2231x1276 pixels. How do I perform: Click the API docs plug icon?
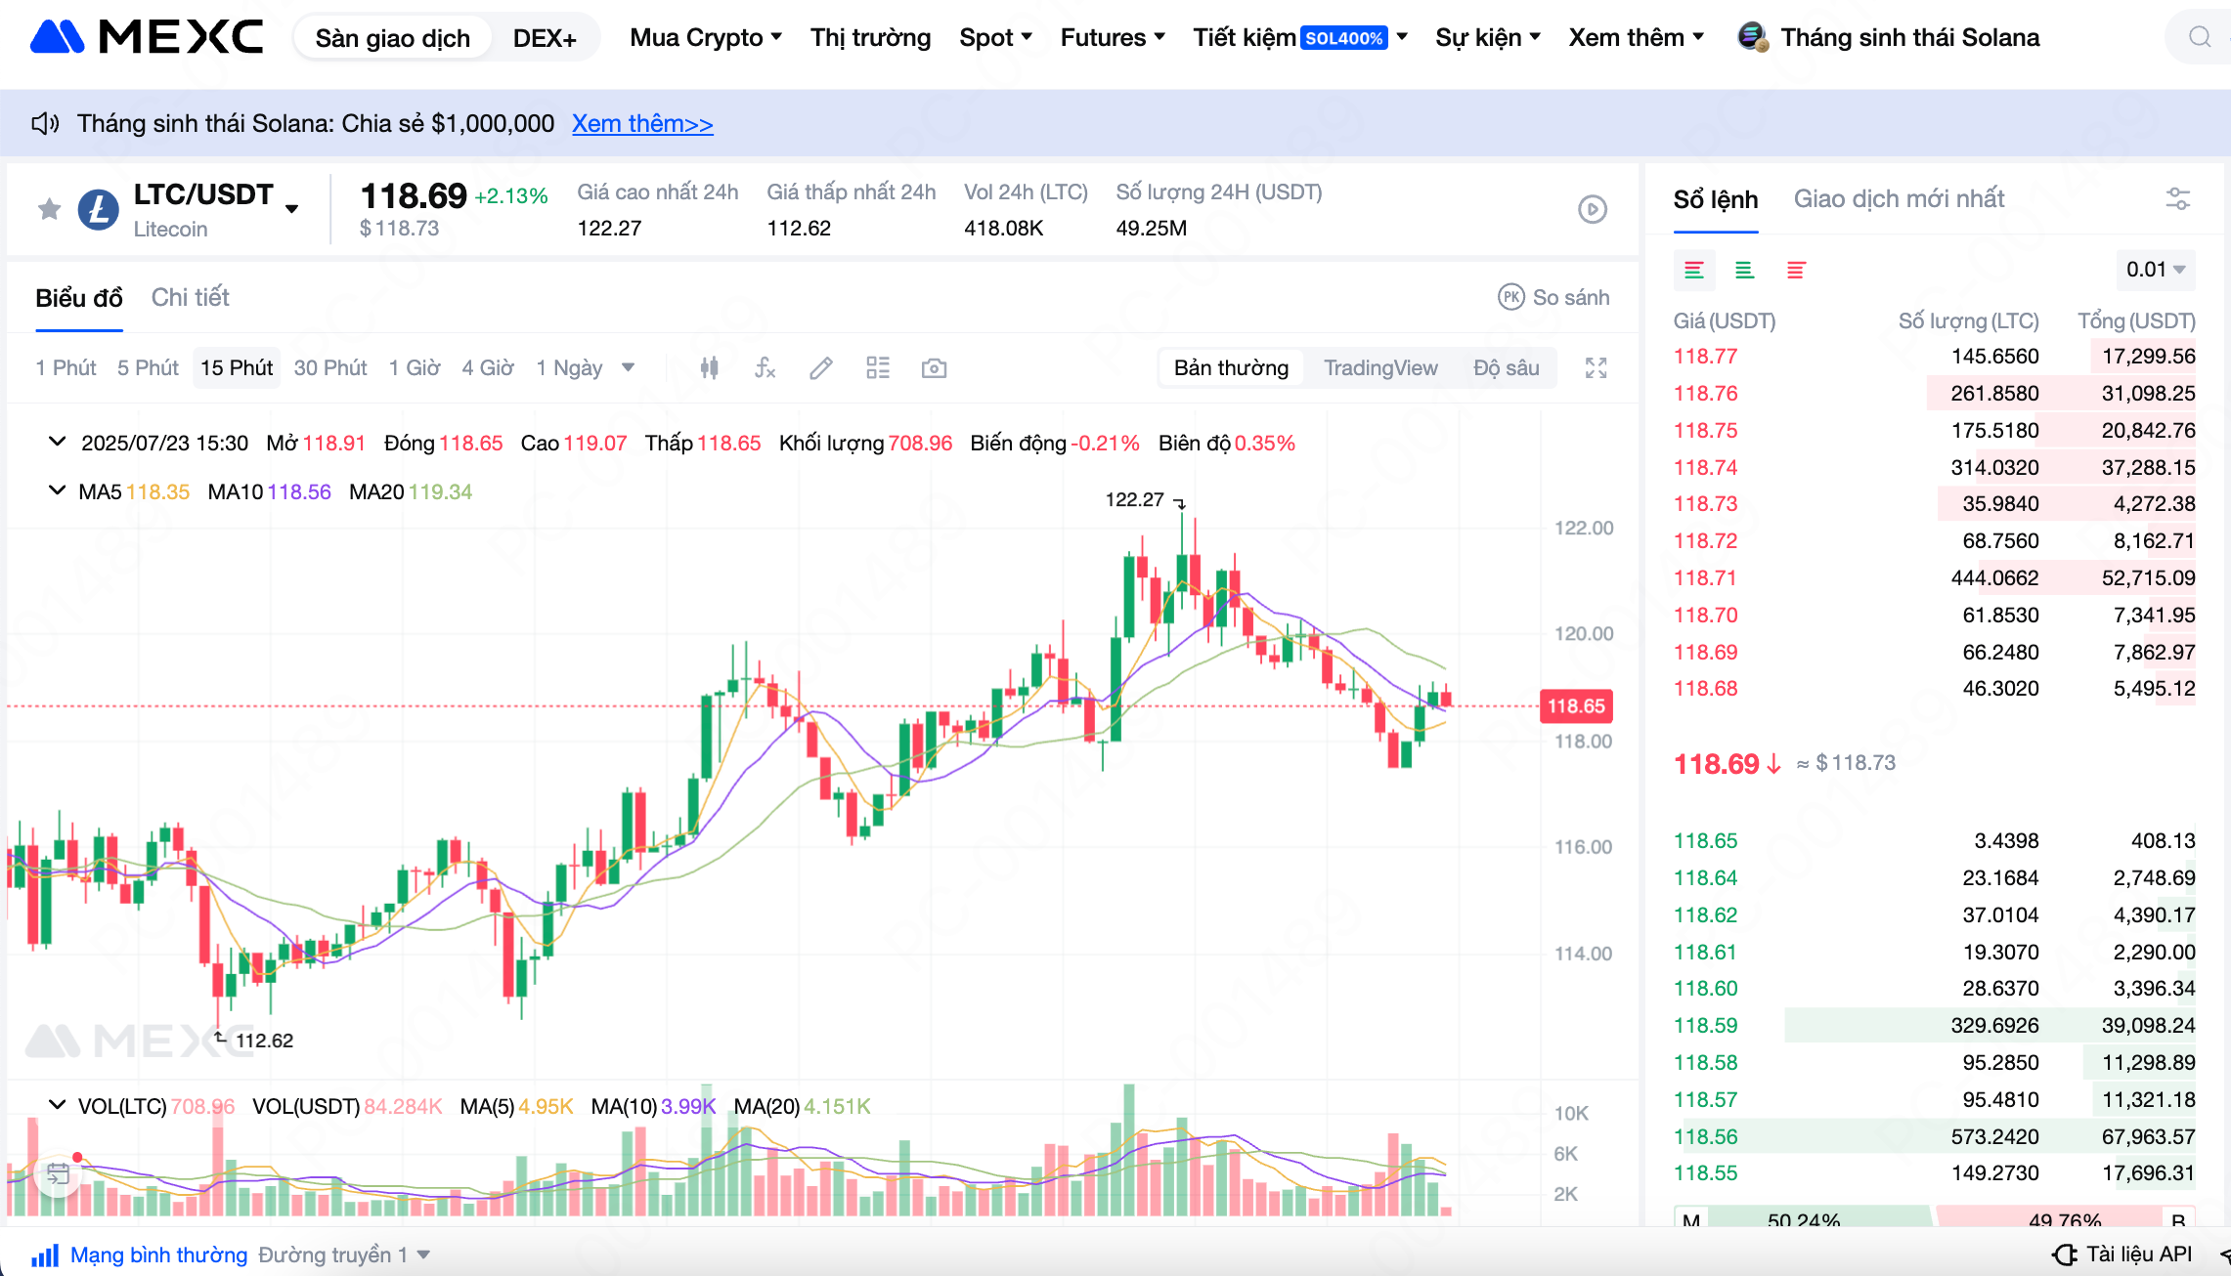coord(2065,1255)
